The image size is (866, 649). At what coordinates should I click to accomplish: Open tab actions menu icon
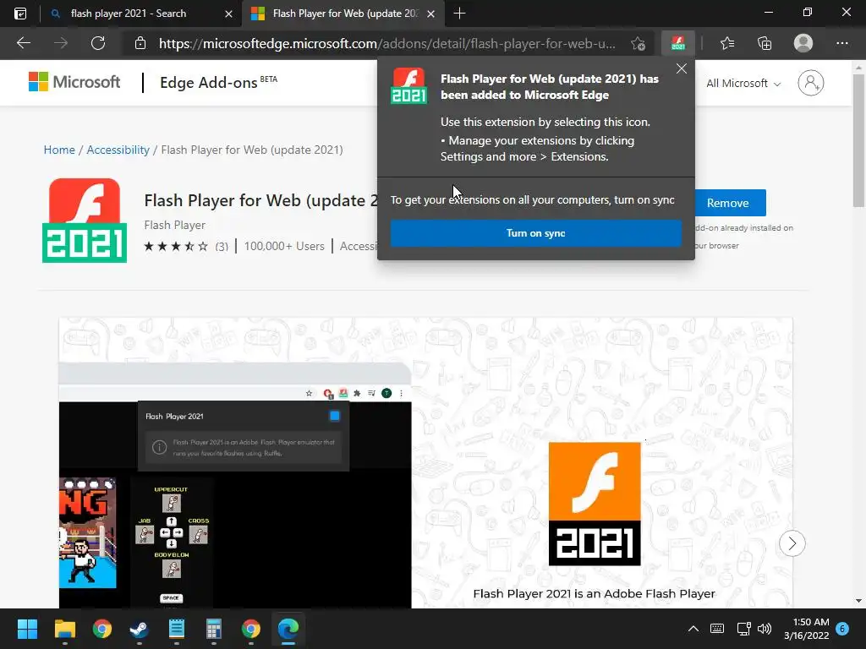(20, 14)
